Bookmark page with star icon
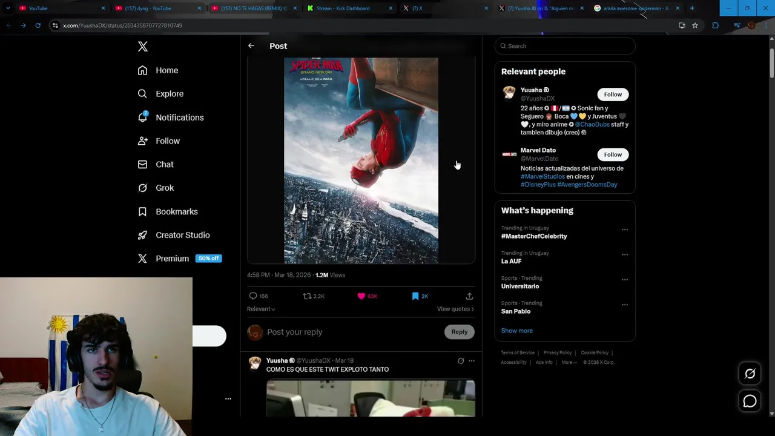Viewport: 775px width, 436px height. pyautogui.click(x=695, y=25)
